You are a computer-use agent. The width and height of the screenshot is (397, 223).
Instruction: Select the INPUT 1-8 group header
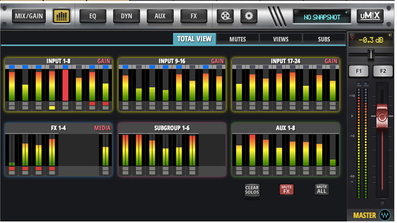[x=58, y=61]
